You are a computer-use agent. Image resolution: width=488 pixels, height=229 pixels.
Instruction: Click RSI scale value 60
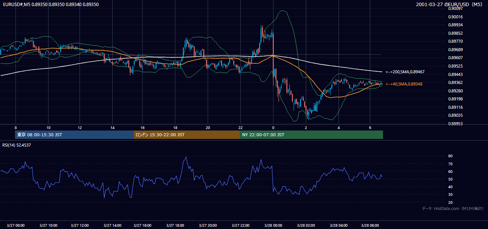pyautogui.click(x=451, y=171)
